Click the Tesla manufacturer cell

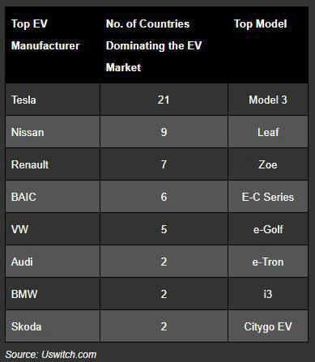pos(53,100)
